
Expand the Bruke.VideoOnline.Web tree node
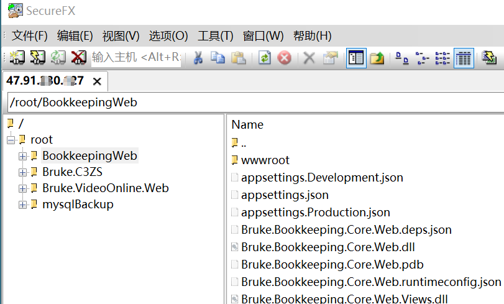click(x=22, y=188)
